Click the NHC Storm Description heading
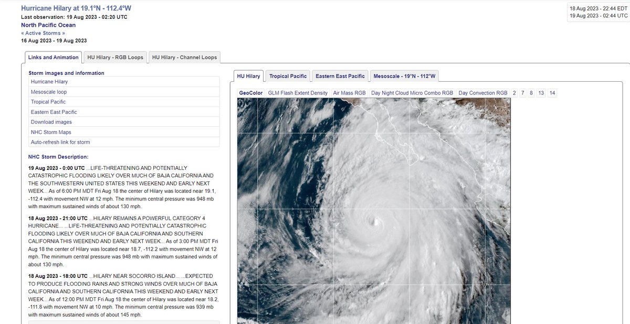 point(58,157)
